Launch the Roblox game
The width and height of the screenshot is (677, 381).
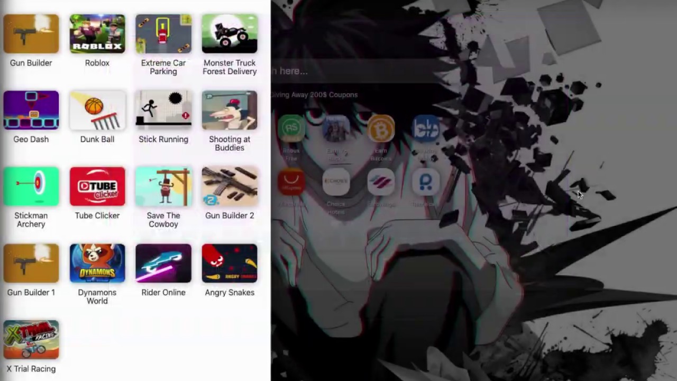tap(97, 34)
